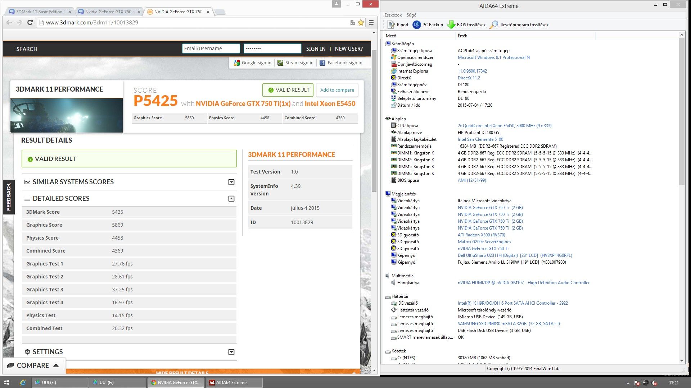Click the 3DMark benchmark thumbnail image
This screenshot has height=388, width=691.
pos(67,115)
